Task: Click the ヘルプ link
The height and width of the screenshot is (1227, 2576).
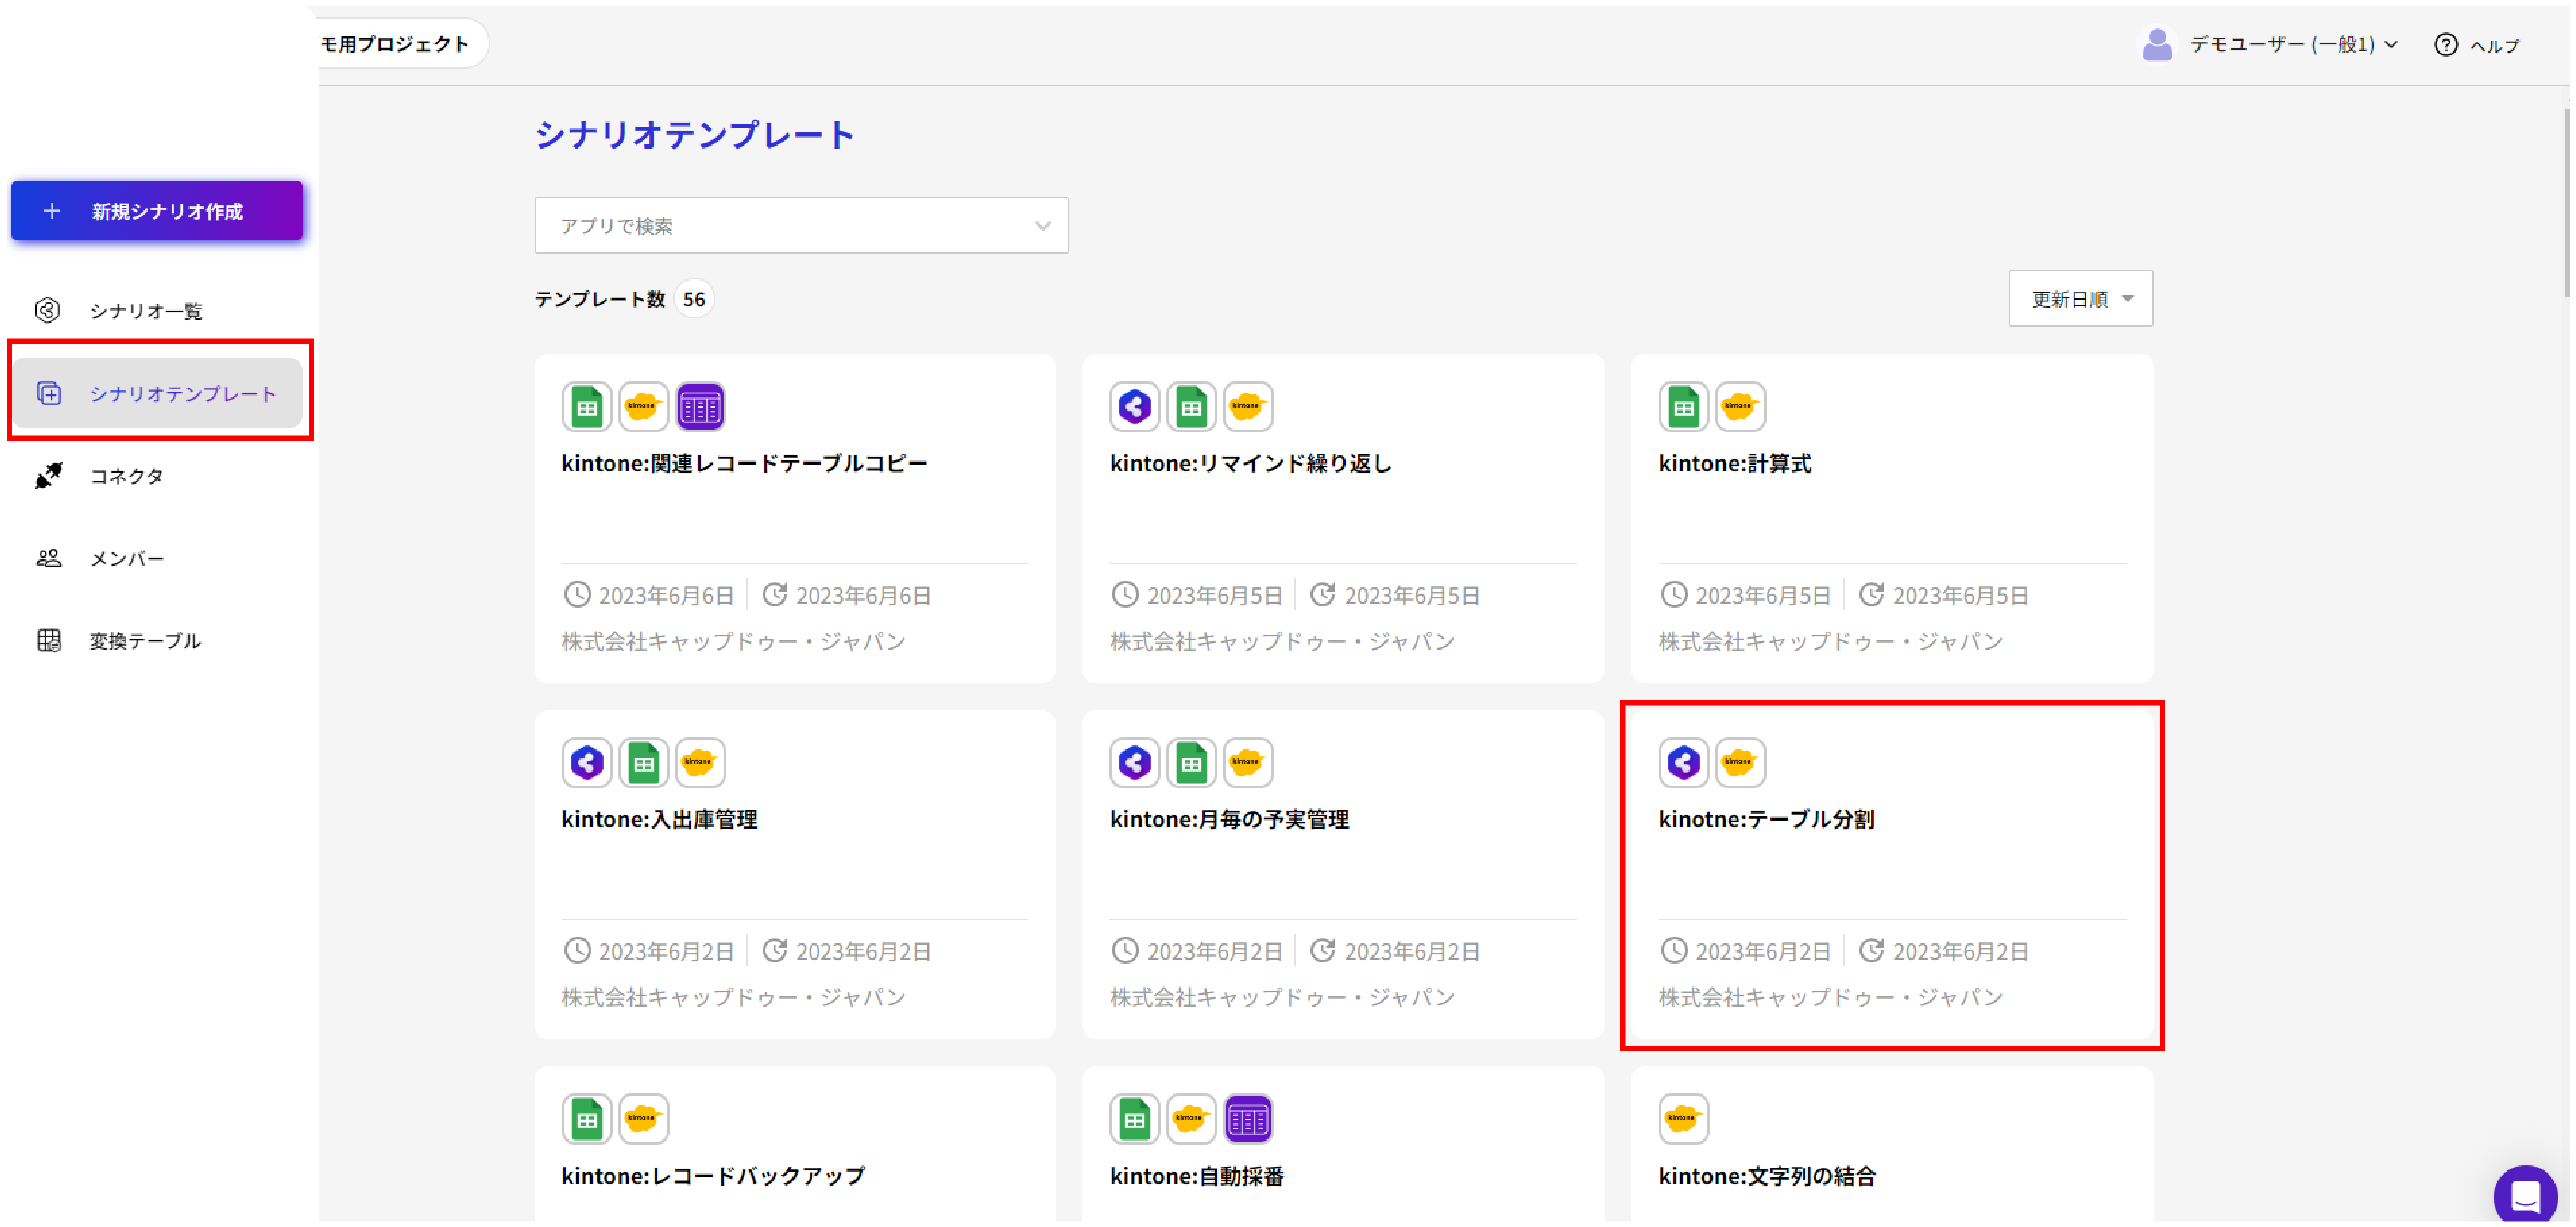Action: tap(2494, 45)
